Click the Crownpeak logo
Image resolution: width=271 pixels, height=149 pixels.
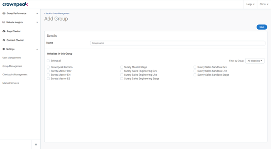tap(15, 4)
